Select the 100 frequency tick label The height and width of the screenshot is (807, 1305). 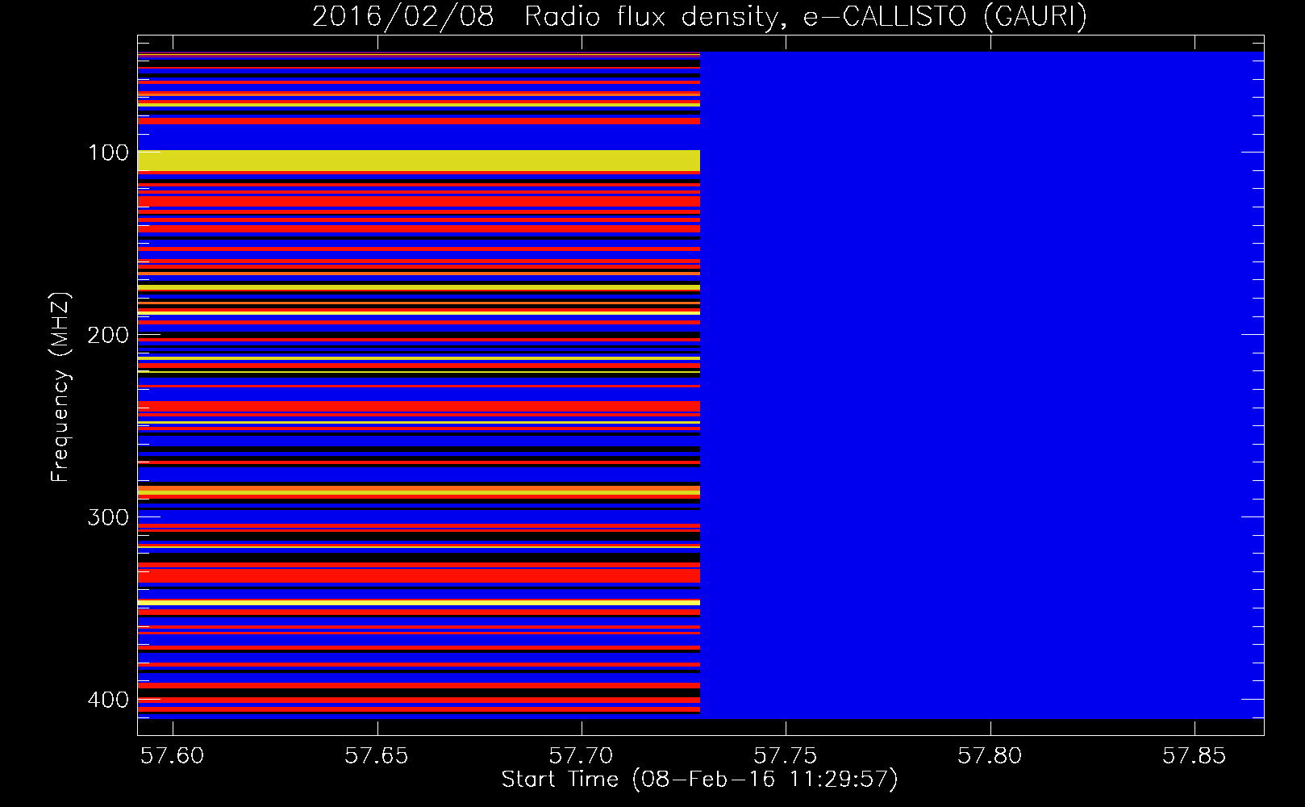pyautogui.click(x=108, y=153)
